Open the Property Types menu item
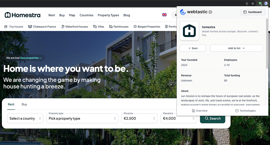The width and height of the screenshot is (270, 145). (x=108, y=15)
